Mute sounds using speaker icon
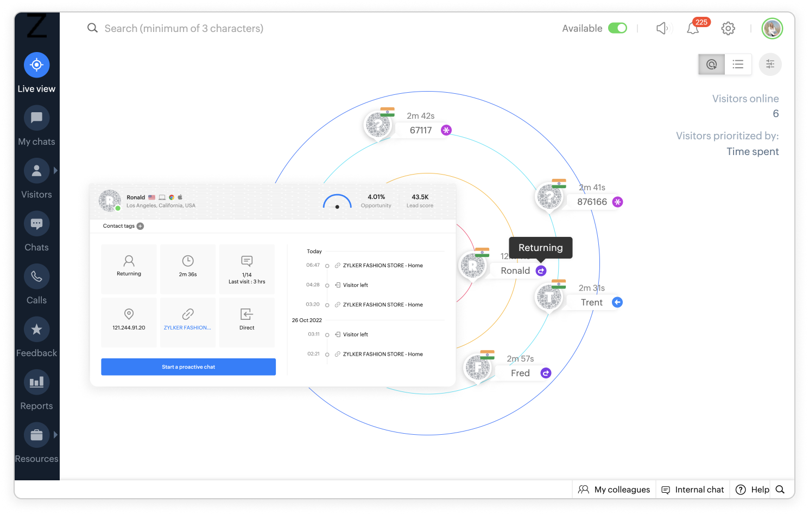 click(x=662, y=28)
